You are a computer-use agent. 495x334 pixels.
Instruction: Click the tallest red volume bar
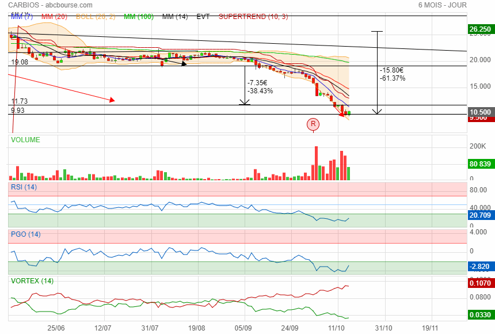click(x=316, y=163)
